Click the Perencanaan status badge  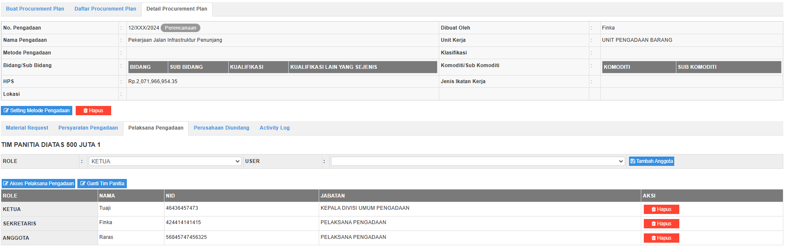181,28
